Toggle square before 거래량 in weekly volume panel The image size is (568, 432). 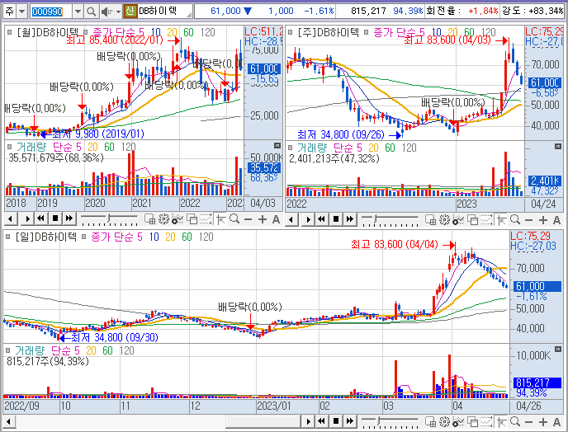(x=290, y=148)
